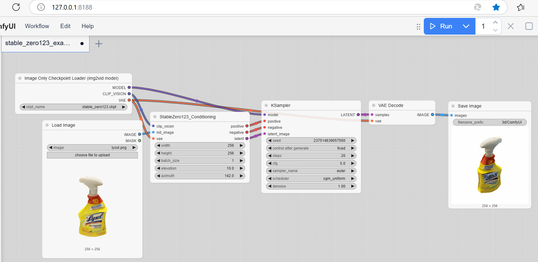This screenshot has height=262, width=538.
Task: Click the seed value field
Action: click(x=311, y=141)
